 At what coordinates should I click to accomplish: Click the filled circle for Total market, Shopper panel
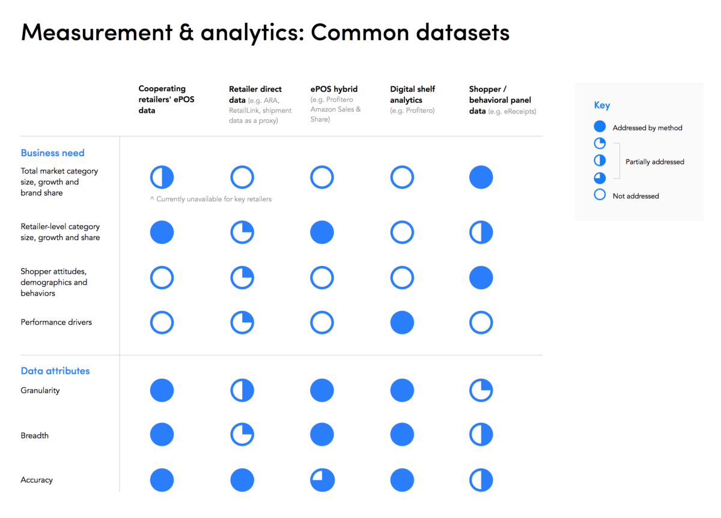[481, 178]
